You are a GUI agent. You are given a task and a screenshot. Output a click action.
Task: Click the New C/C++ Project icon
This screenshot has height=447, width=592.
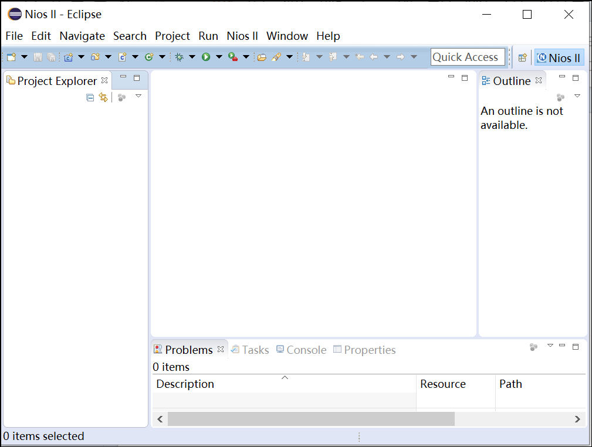[x=68, y=57]
